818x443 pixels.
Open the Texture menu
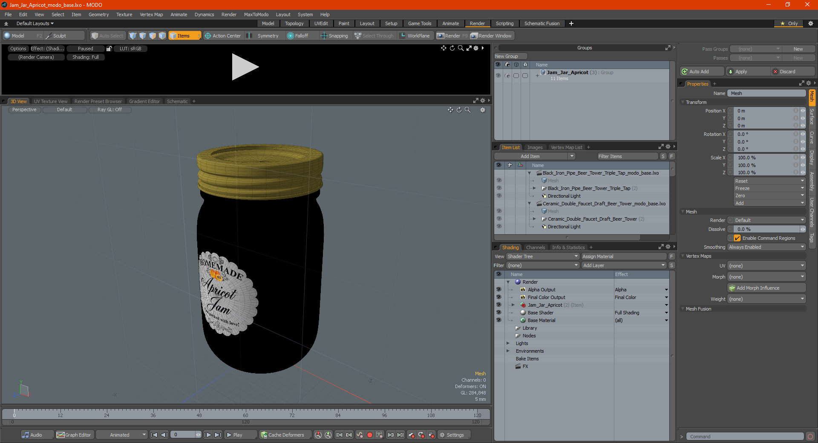pos(124,14)
